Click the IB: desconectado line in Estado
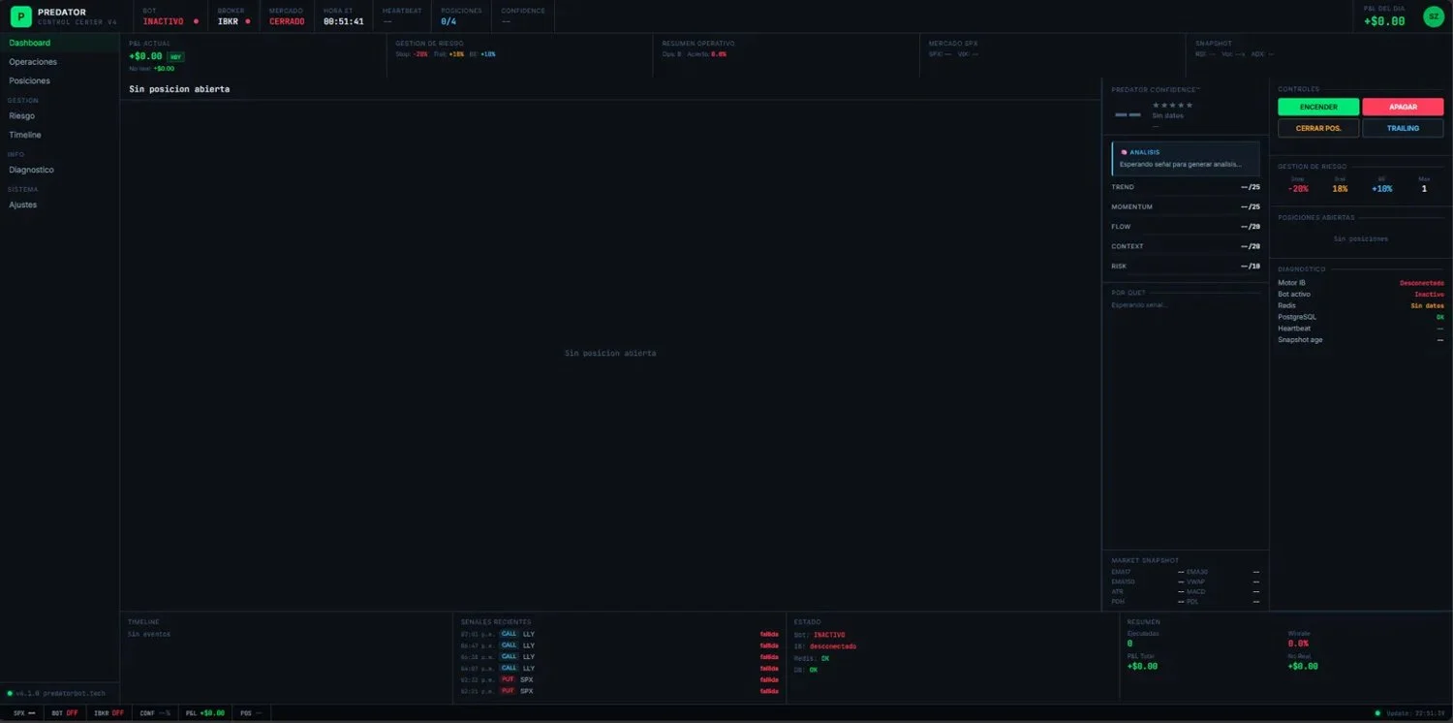This screenshot has height=723, width=1453. (x=825, y=646)
